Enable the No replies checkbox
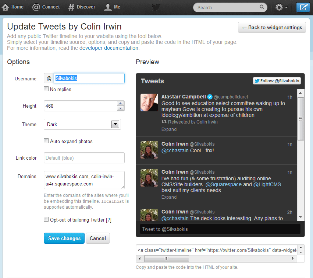The image size is (313, 278). tap(46, 88)
